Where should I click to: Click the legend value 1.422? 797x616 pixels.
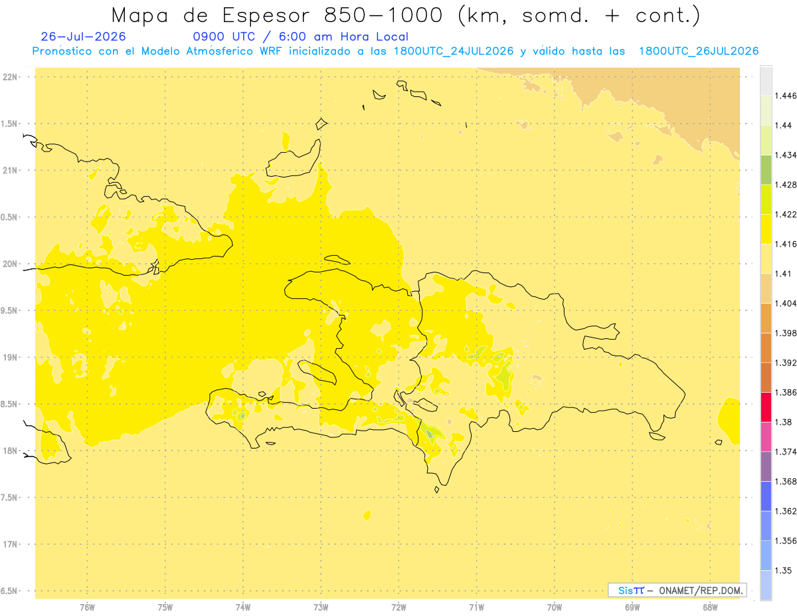[x=786, y=214]
